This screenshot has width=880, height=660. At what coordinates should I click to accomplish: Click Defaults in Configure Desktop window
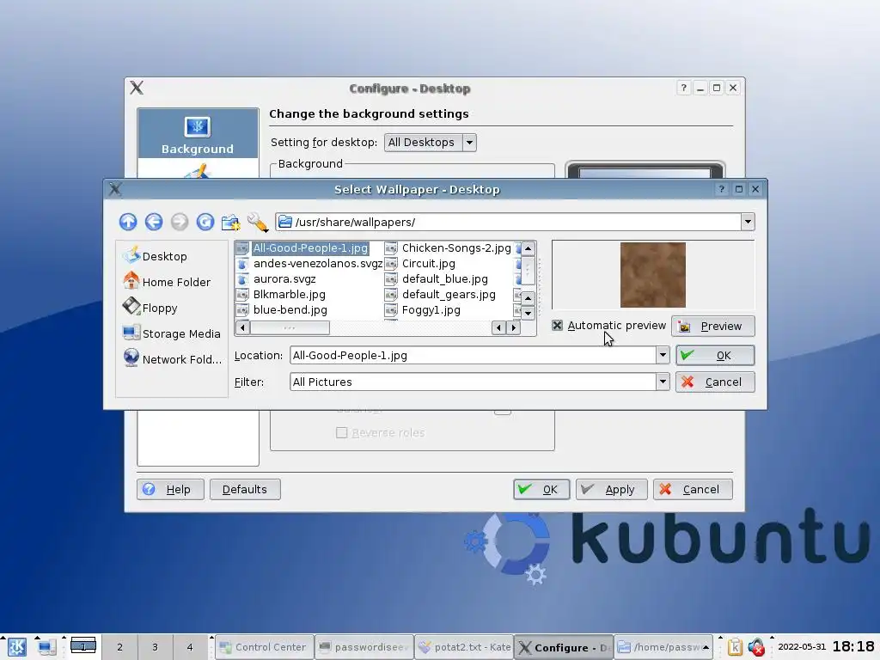[245, 489]
